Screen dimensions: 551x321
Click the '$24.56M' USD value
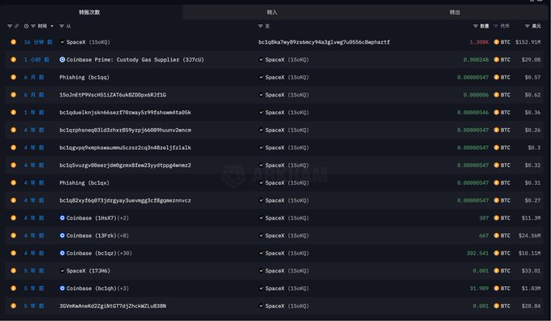530,236
